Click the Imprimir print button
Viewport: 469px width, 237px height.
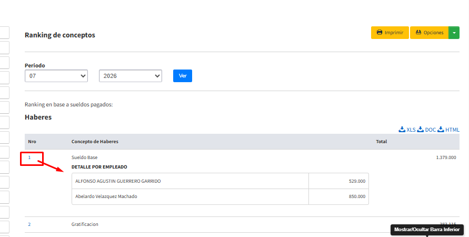pos(390,33)
